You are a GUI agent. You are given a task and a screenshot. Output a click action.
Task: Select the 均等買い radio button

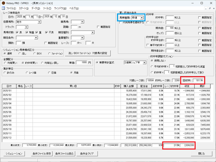point(5,63)
